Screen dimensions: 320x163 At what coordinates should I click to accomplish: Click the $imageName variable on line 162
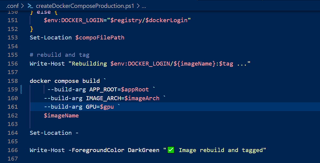tap(61, 116)
